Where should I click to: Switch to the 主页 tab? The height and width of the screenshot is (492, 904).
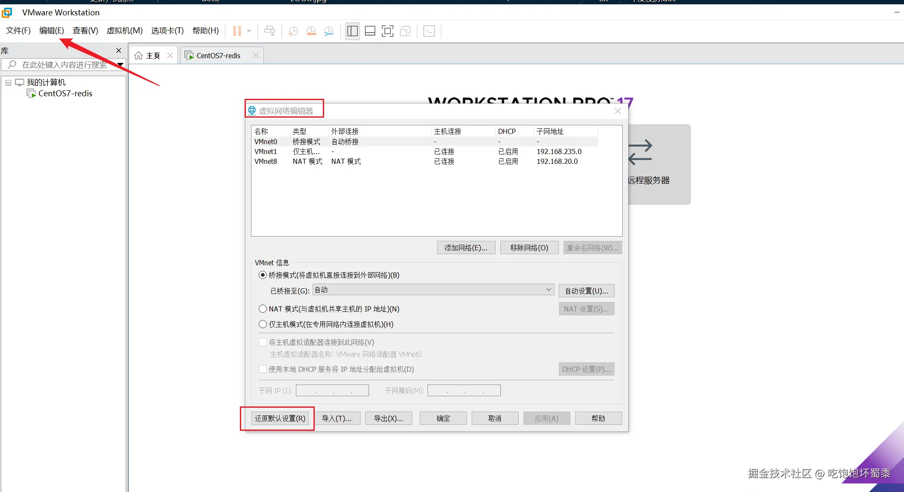[152, 55]
